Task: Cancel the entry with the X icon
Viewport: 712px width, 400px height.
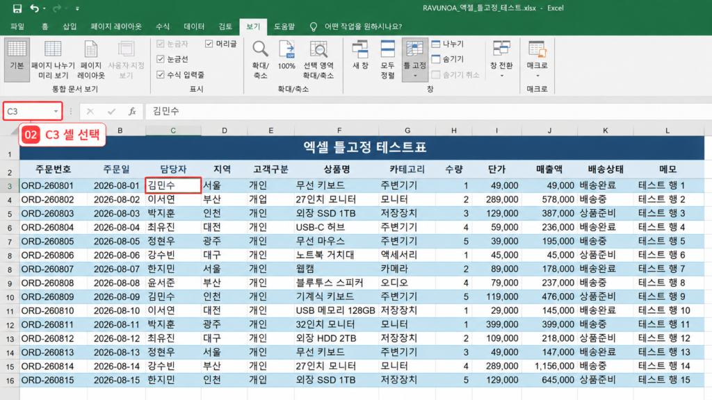Action: [x=90, y=111]
